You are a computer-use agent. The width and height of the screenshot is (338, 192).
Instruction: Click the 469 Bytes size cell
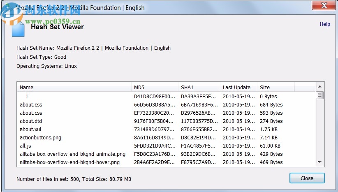coord(271,162)
